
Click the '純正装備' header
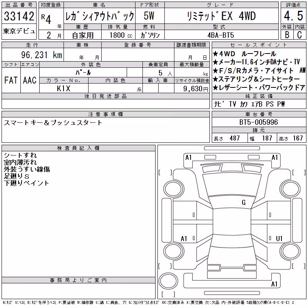[259, 96]
